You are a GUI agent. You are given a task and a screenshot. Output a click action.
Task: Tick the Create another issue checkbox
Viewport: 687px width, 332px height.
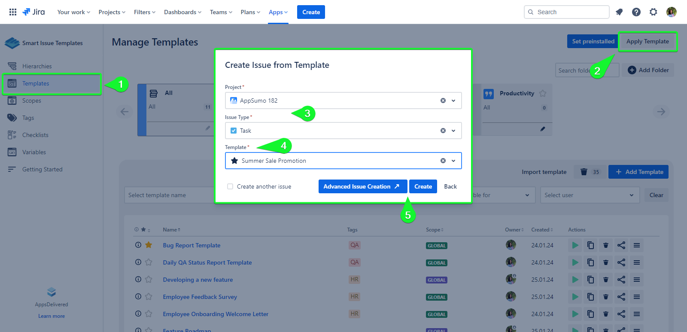230,186
